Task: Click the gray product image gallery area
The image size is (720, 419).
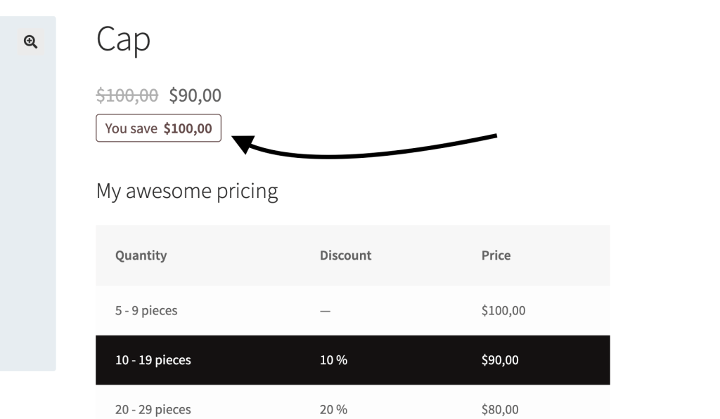Action: coord(28,211)
